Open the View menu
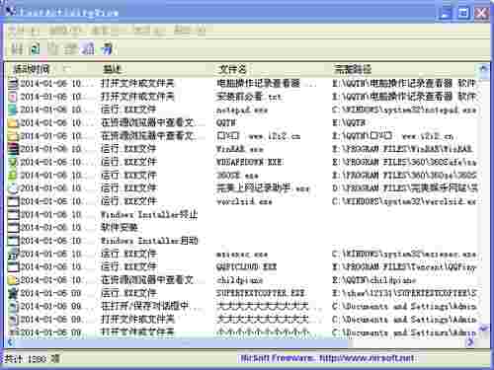Screen dimensions: 494x370 tap(105, 31)
